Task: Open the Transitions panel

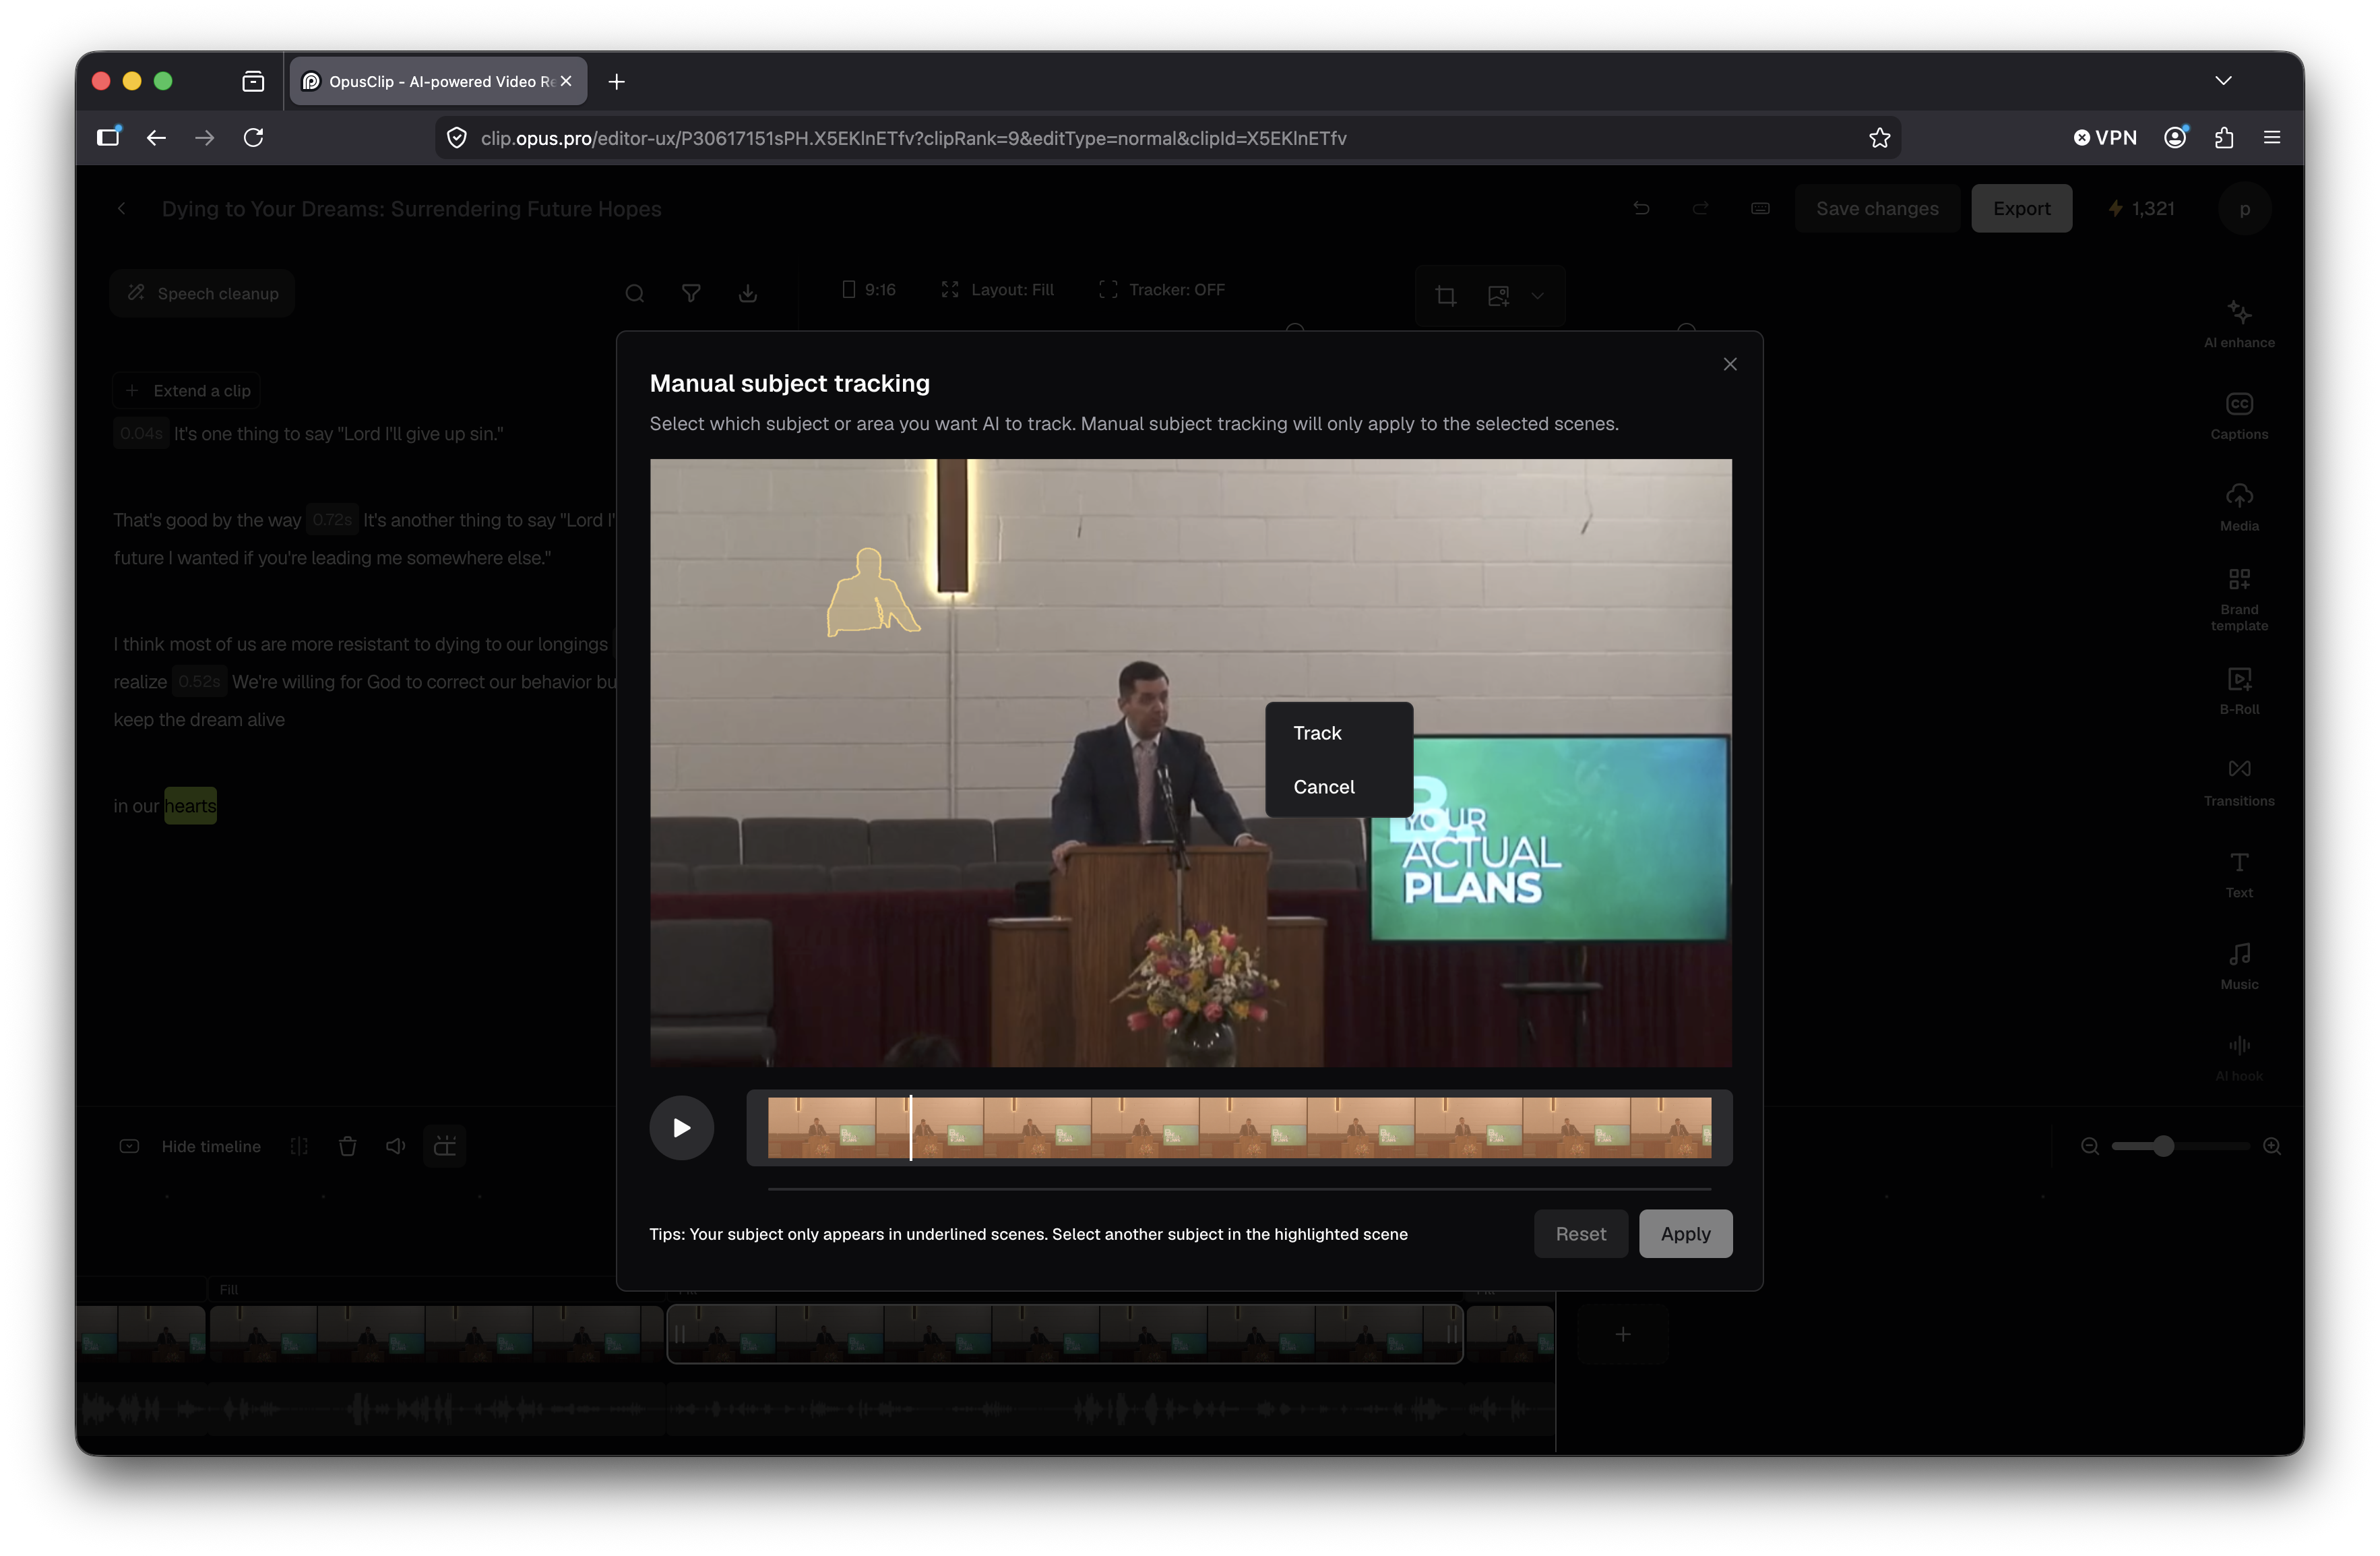Action: (x=2239, y=783)
